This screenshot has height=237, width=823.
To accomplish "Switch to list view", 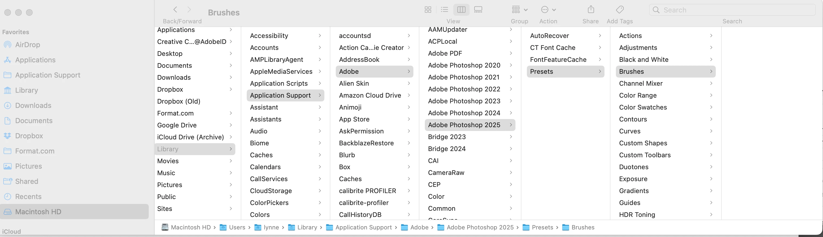I will (444, 9).
